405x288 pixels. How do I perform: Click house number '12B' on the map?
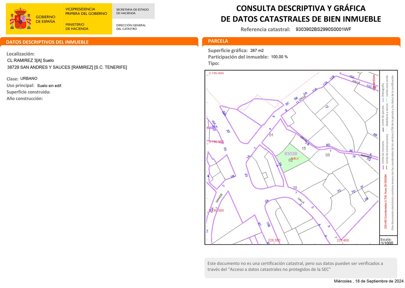point(332,77)
